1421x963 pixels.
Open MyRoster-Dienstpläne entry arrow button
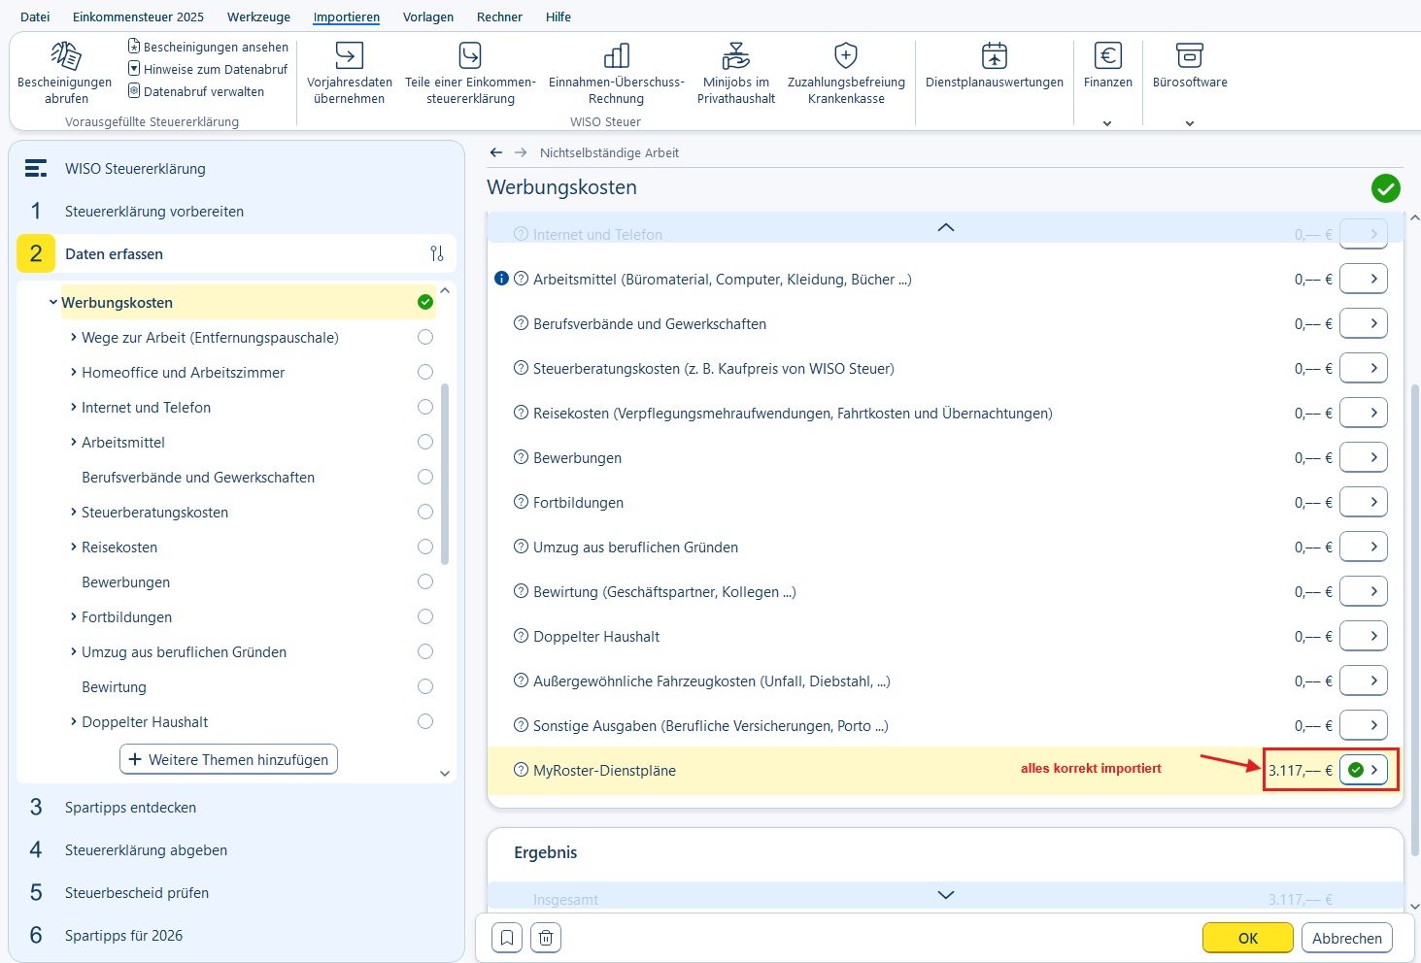1364,770
